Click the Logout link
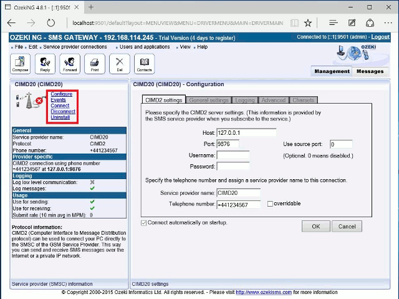This screenshot has width=399, height=299. click(380, 37)
